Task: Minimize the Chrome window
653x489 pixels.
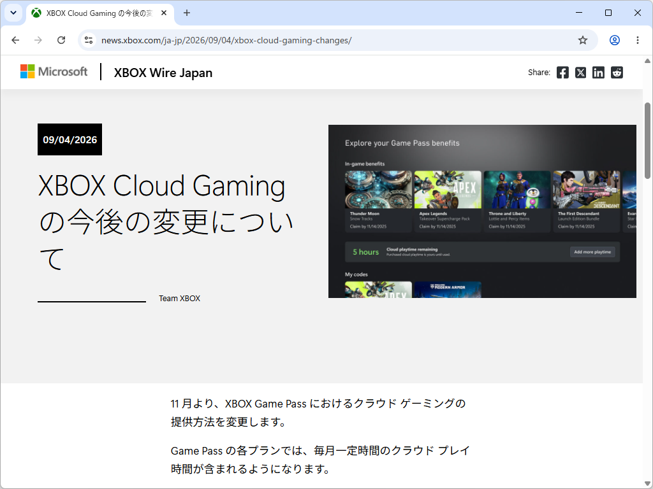Action: coord(579,13)
